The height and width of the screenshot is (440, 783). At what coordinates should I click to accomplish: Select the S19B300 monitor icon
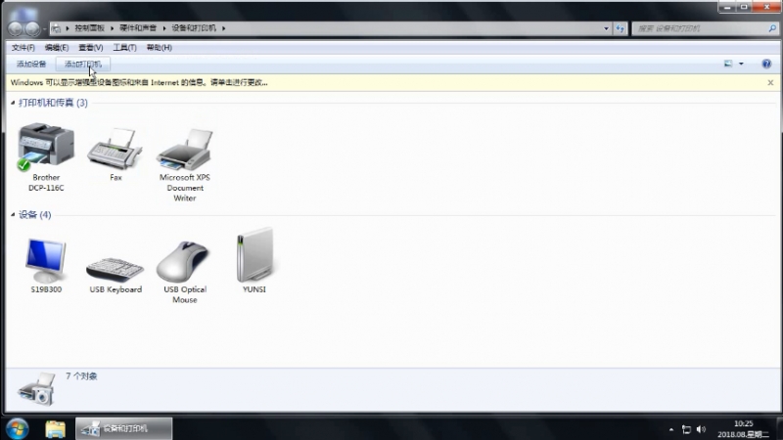(x=46, y=260)
